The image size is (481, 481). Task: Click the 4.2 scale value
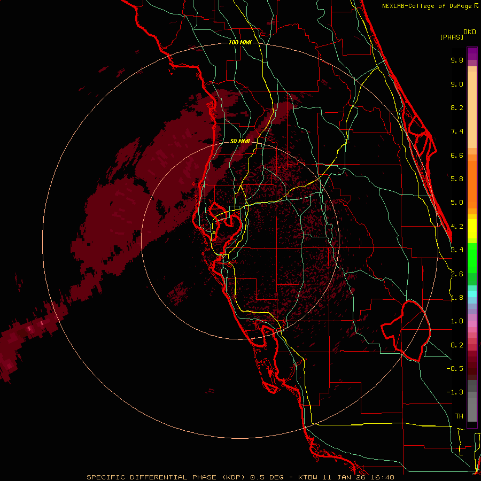pos(457,227)
